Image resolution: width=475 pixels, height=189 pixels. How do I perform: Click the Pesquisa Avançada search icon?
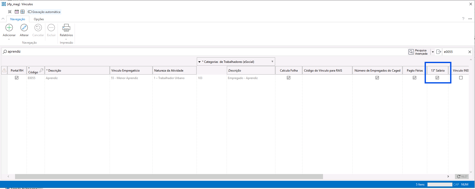tap(411, 52)
